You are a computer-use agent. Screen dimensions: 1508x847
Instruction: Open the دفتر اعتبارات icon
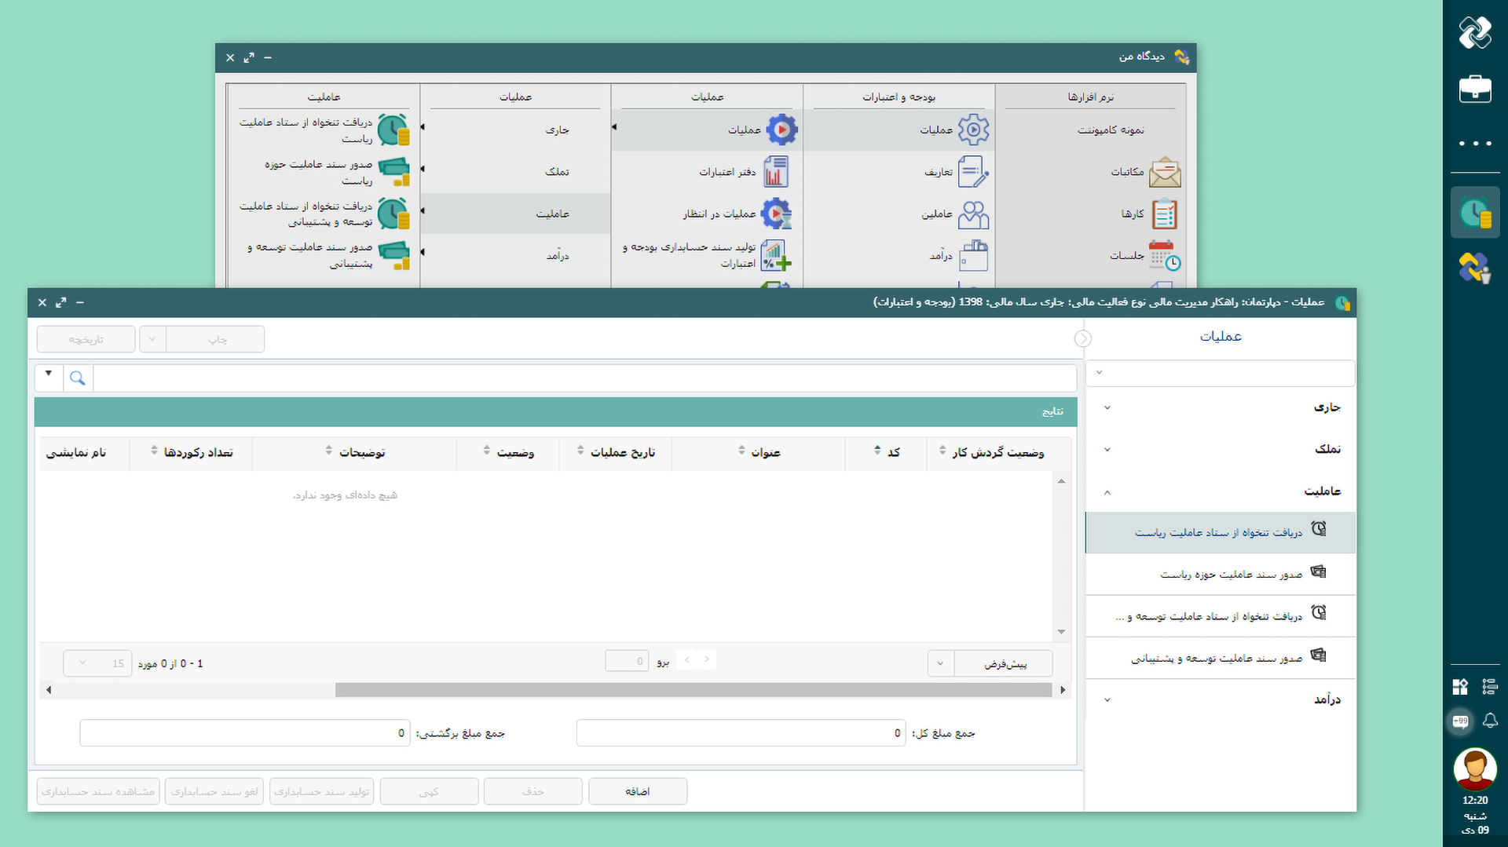point(775,172)
